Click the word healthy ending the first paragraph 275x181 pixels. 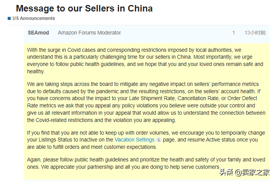click(36, 72)
